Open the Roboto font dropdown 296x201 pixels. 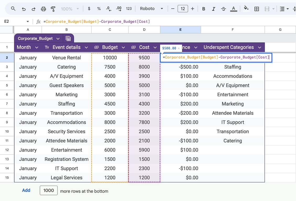(x=151, y=9)
